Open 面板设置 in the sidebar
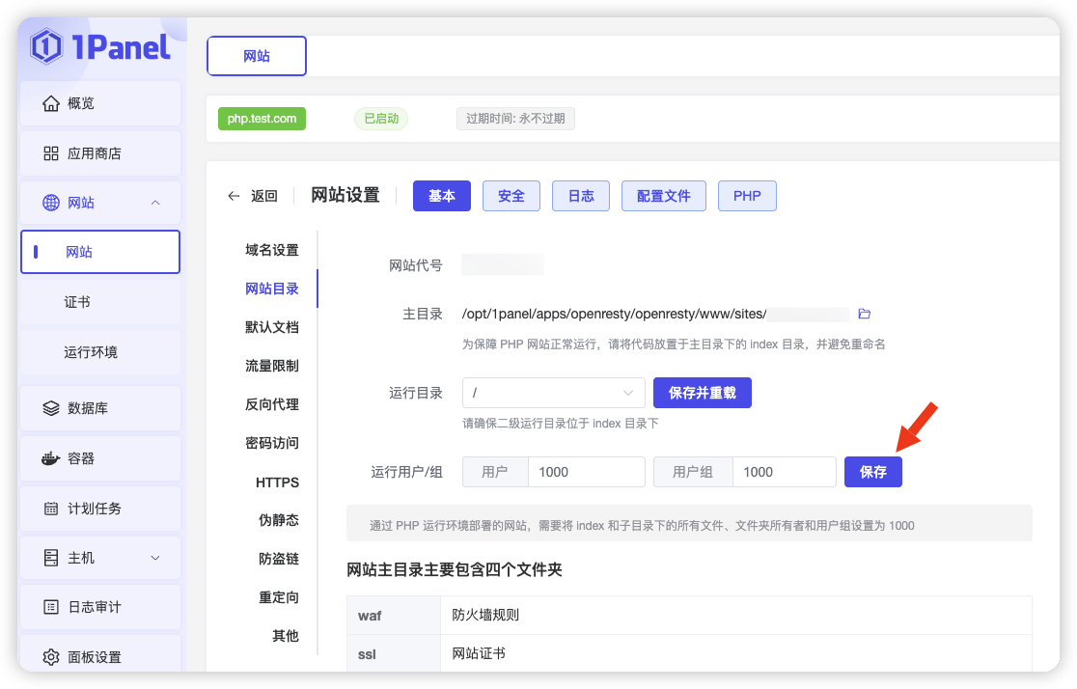The width and height of the screenshot is (1077, 689). pos(100,654)
